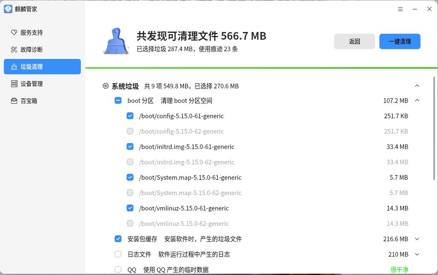Click the toolbox icon beside 百宝箱
The width and height of the screenshot is (438, 275).
click(14, 101)
